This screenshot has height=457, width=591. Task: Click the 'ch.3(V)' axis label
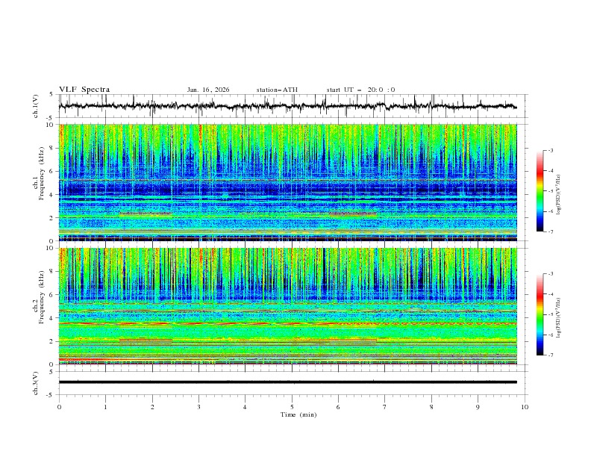36,383
